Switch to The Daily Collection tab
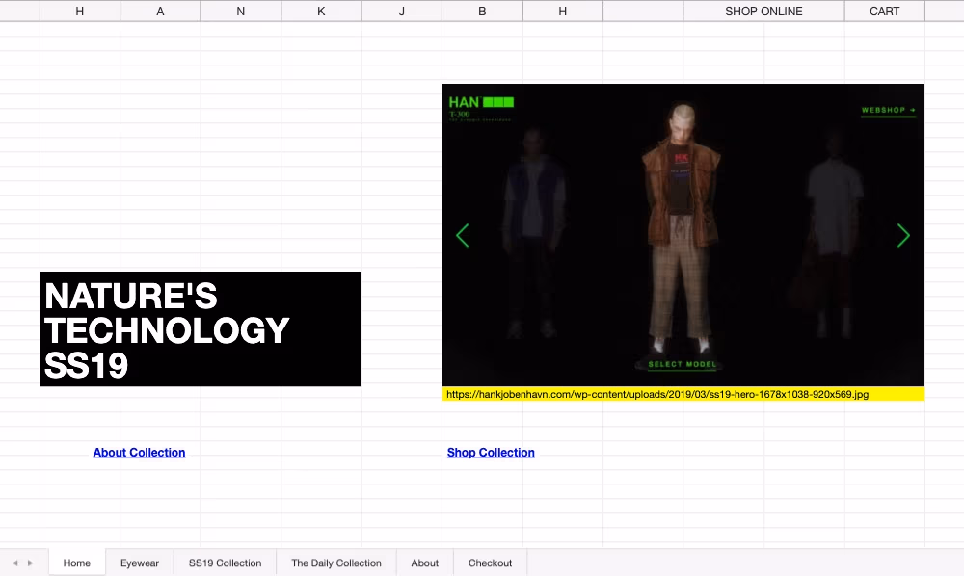Viewport: 964px width, 576px height. (x=336, y=563)
